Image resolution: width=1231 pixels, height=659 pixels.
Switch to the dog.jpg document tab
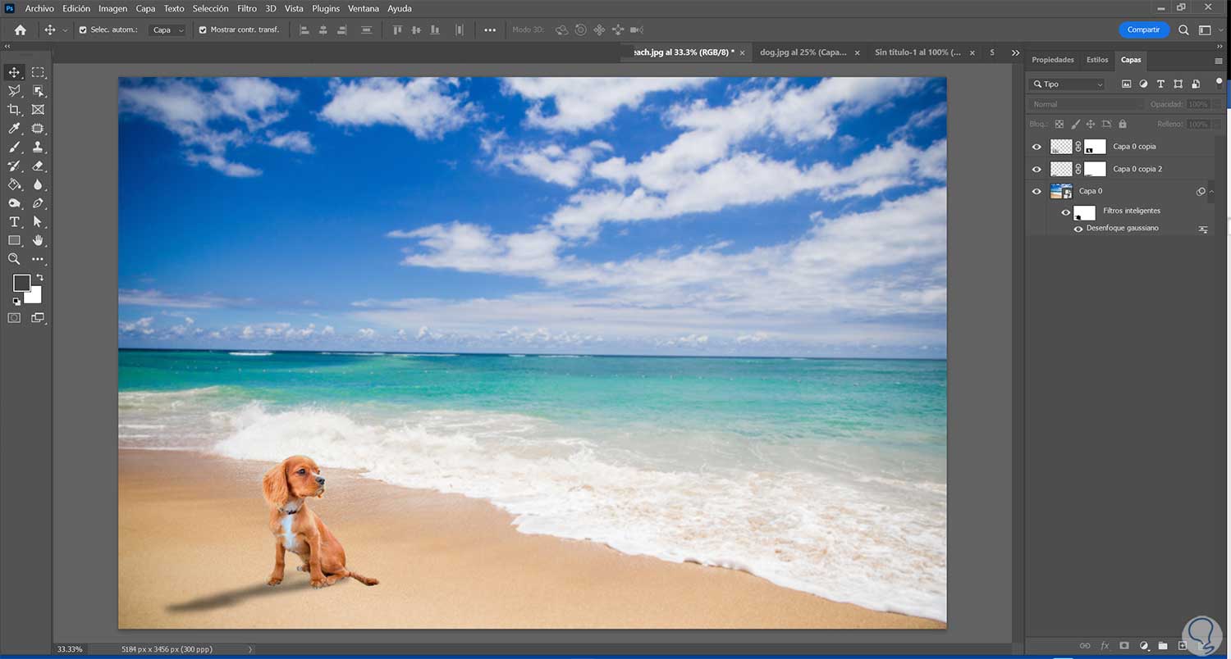pos(803,52)
